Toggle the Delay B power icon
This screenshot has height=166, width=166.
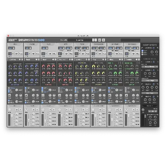pos(154,97)
